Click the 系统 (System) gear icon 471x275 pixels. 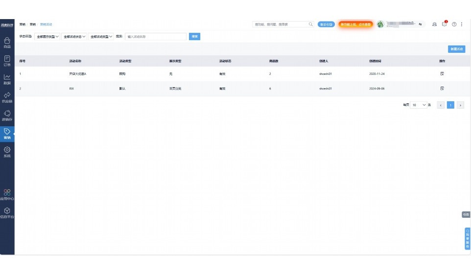(x=7, y=151)
